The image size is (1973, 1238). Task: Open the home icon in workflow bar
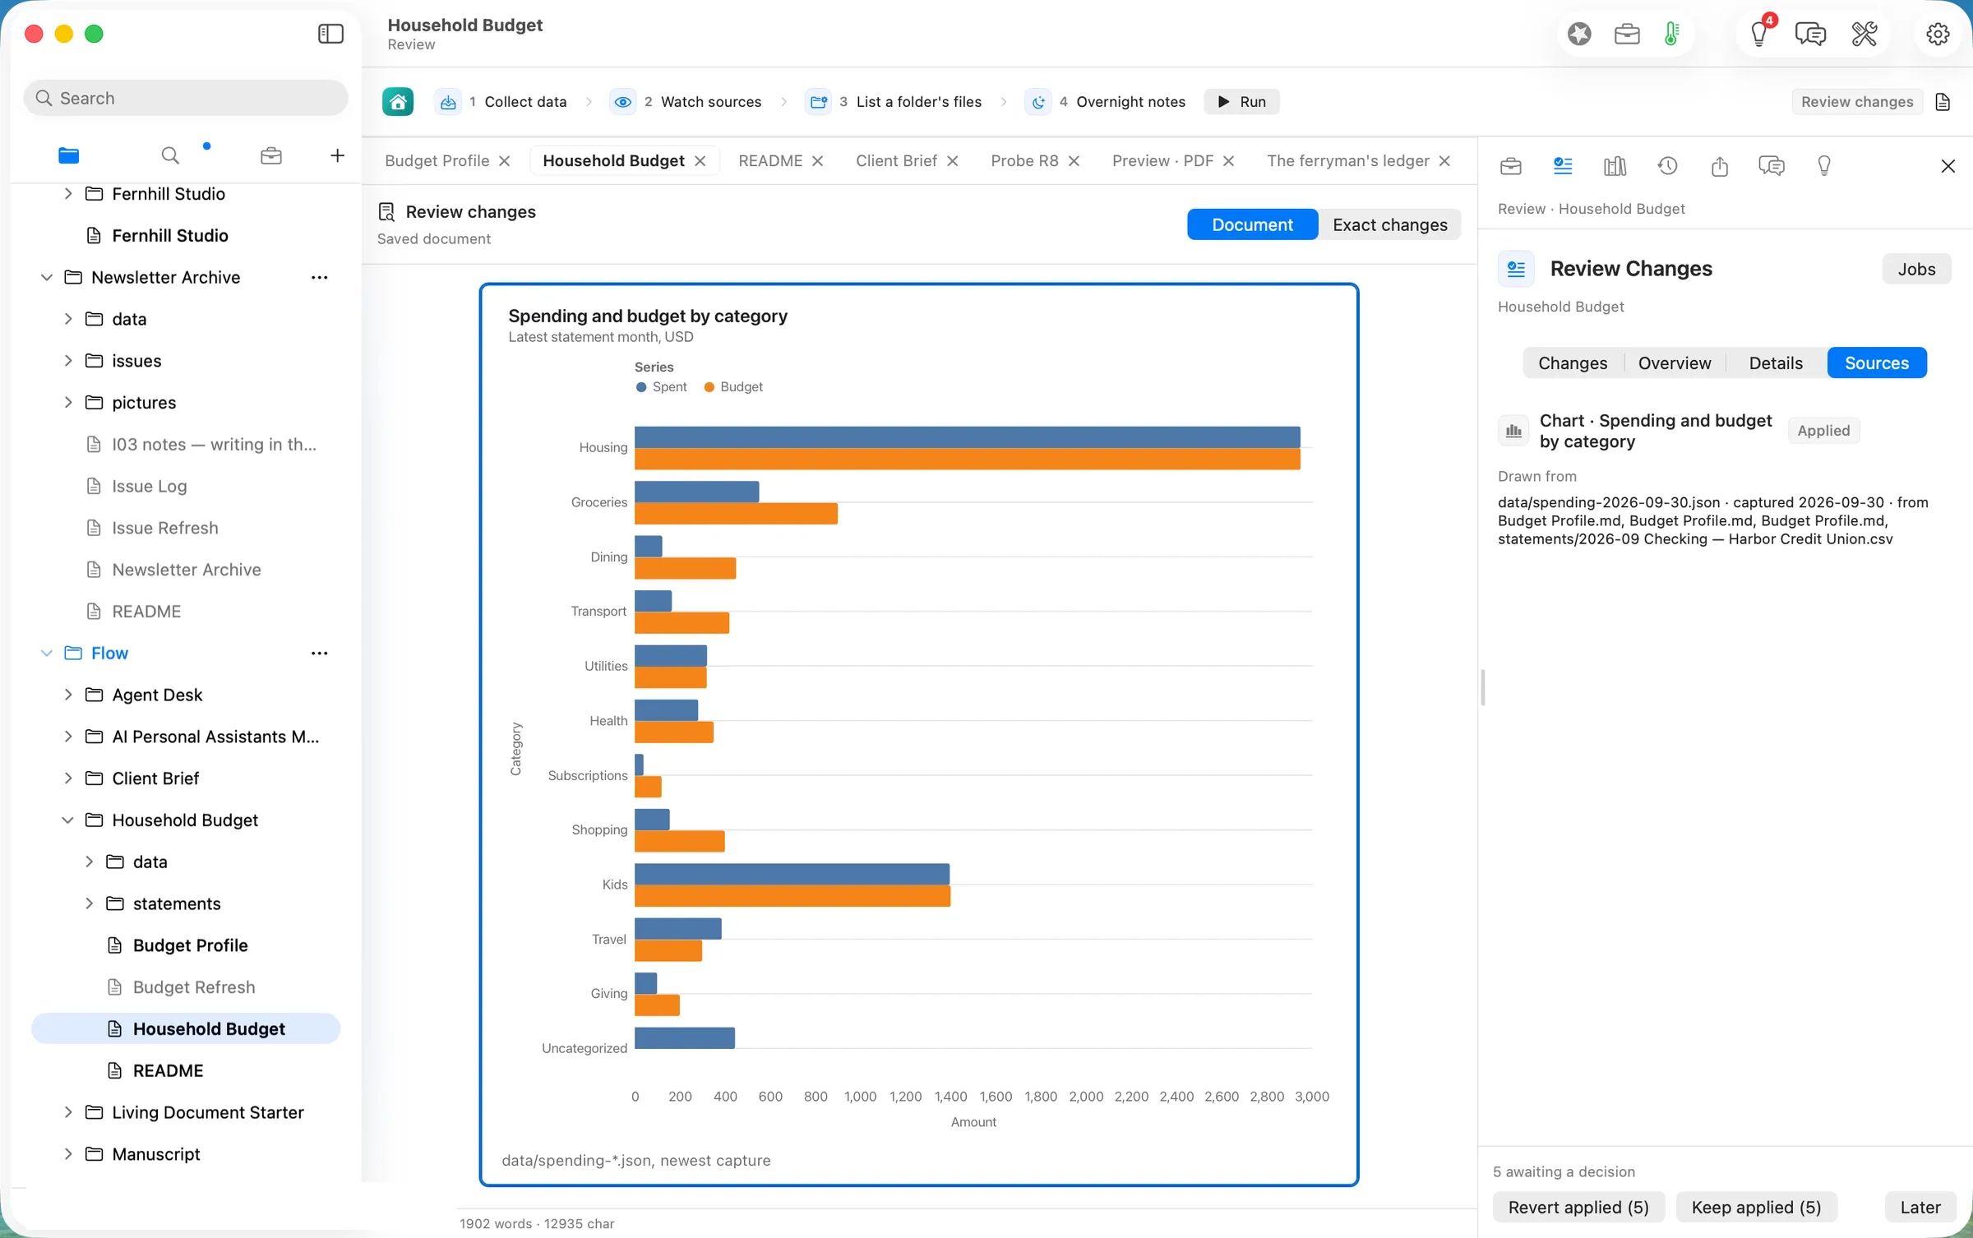[x=398, y=102]
